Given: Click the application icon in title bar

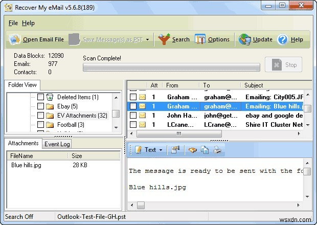Looking at the screenshot, I should [x=8, y=8].
